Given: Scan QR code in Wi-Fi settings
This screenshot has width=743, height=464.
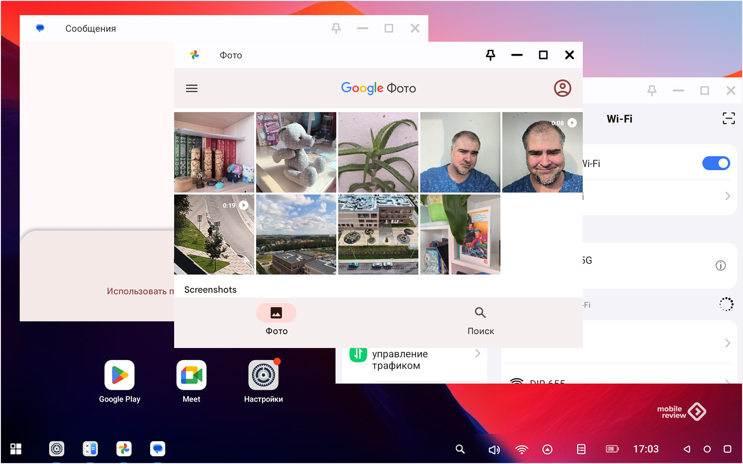Looking at the screenshot, I should pos(729,118).
